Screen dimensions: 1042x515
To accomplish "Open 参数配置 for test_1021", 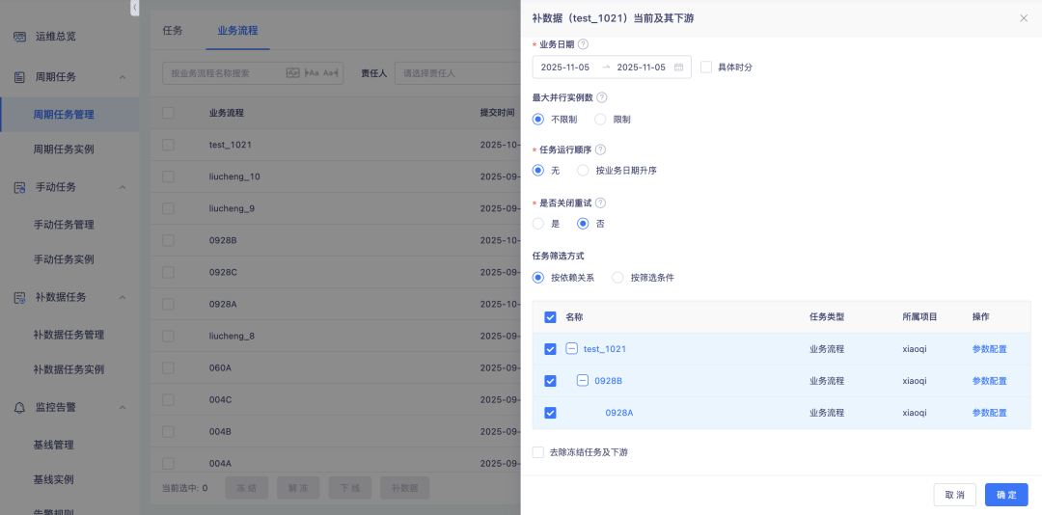I will coord(990,349).
